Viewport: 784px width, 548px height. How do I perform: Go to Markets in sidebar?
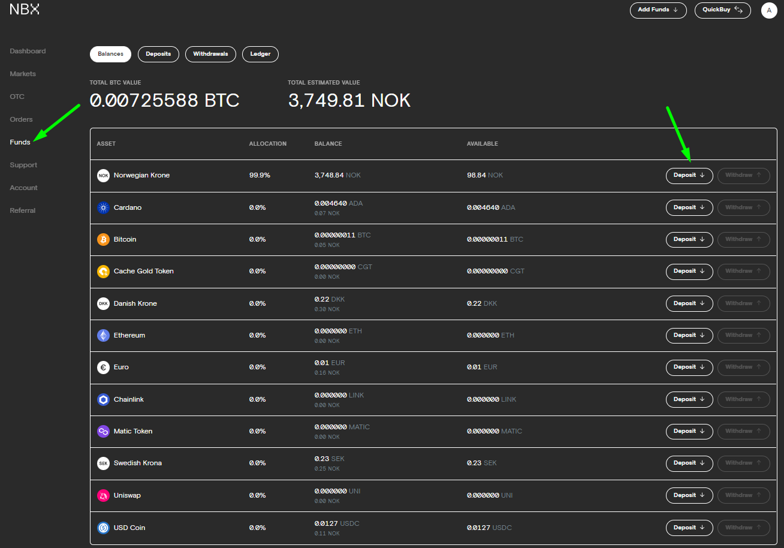(23, 74)
